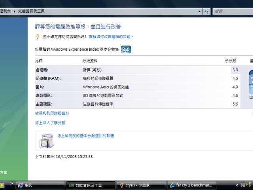The image size is (253, 190).
Task: Select the 圖片 row label
Action: pos(40,87)
